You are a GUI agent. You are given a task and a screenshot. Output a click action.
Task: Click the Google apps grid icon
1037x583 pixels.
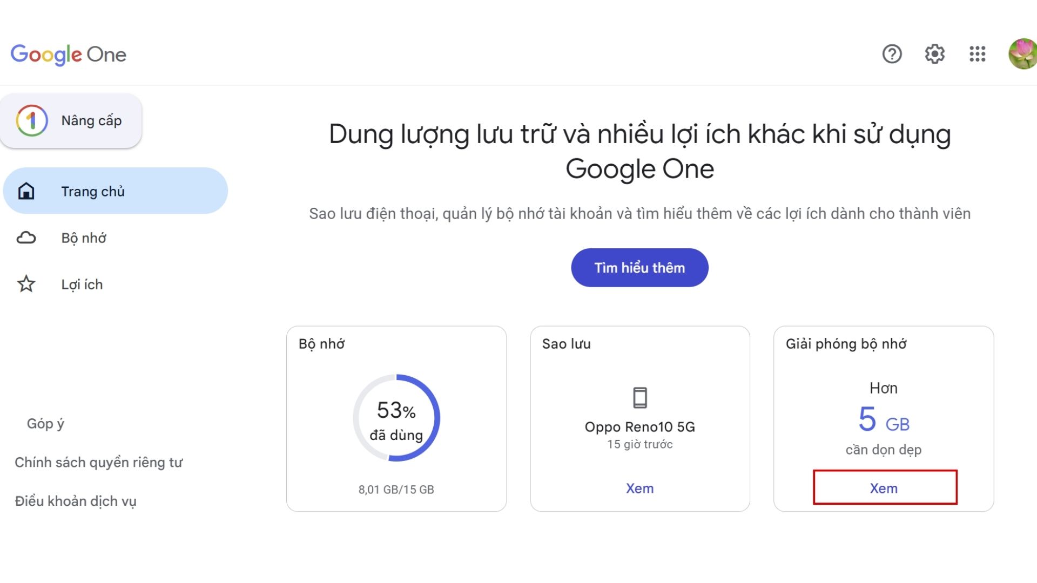(x=977, y=53)
